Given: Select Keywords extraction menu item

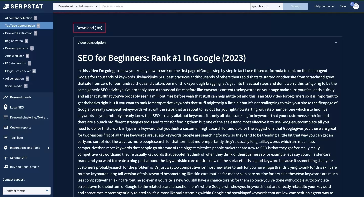Looking at the screenshot, I should pos(19,33).
